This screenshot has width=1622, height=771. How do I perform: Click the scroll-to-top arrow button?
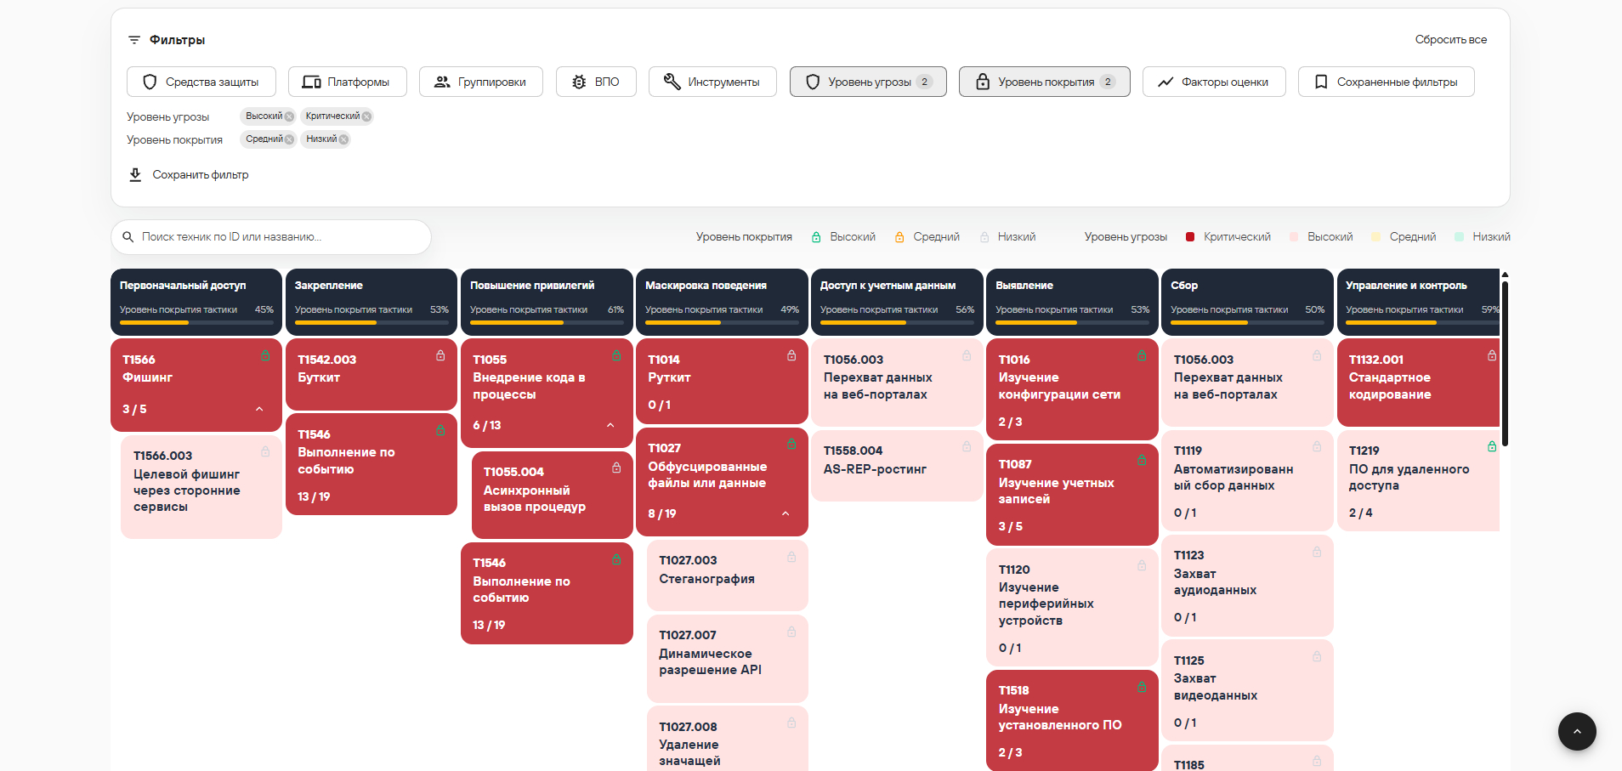pyautogui.click(x=1577, y=731)
